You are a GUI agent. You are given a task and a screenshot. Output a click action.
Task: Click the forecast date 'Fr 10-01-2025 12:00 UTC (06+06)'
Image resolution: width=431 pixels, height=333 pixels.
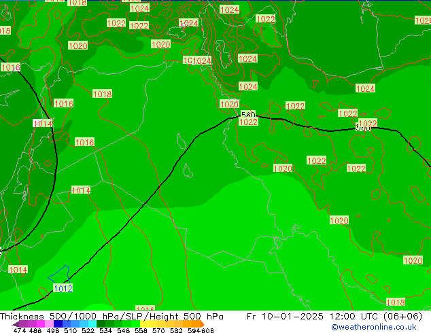(334, 317)
